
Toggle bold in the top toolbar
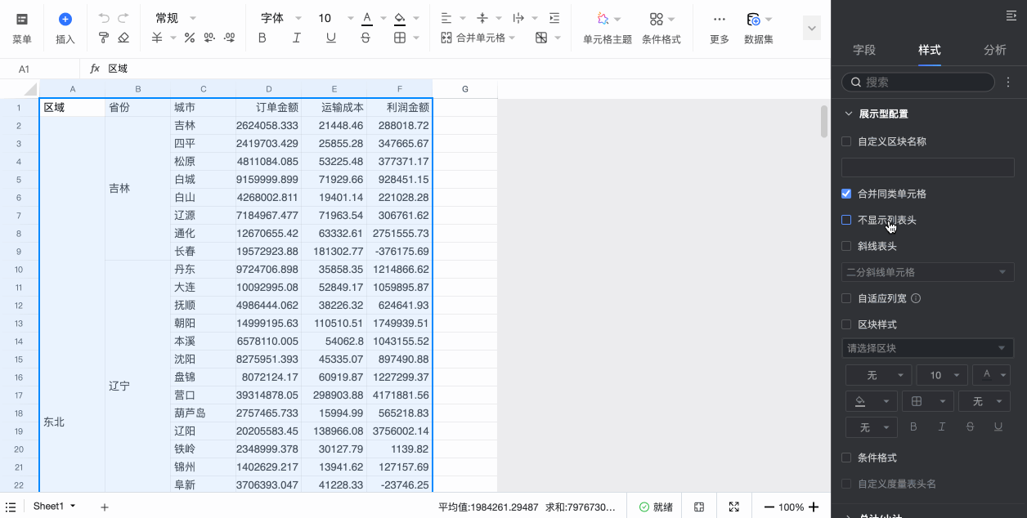tap(262, 38)
